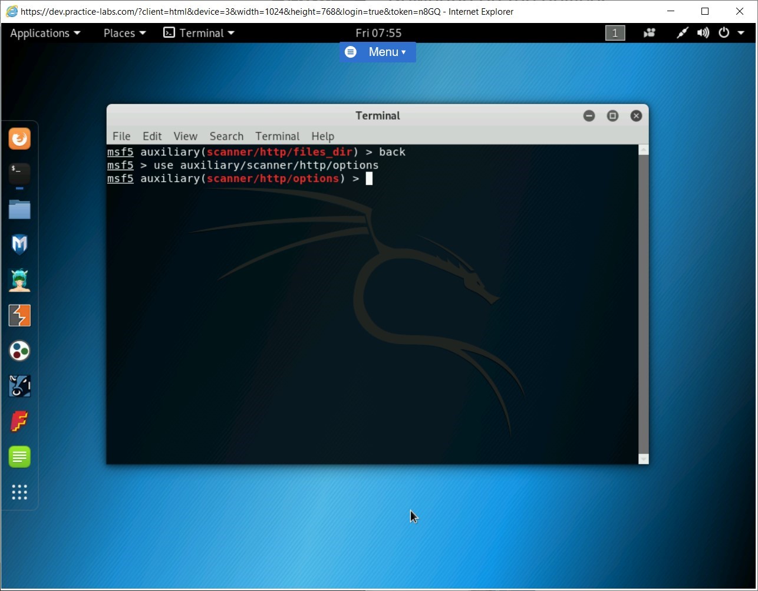
Task: Open the blue Menu dropdown below the top bar
Action: (377, 52)
